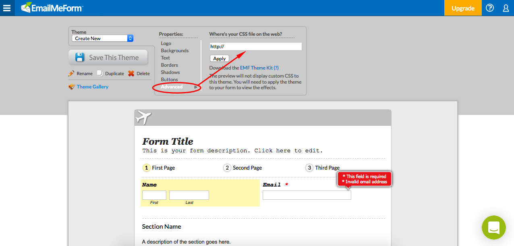Select Text in Properties list
Screen dimensions: 514x246
coord(165,58)
